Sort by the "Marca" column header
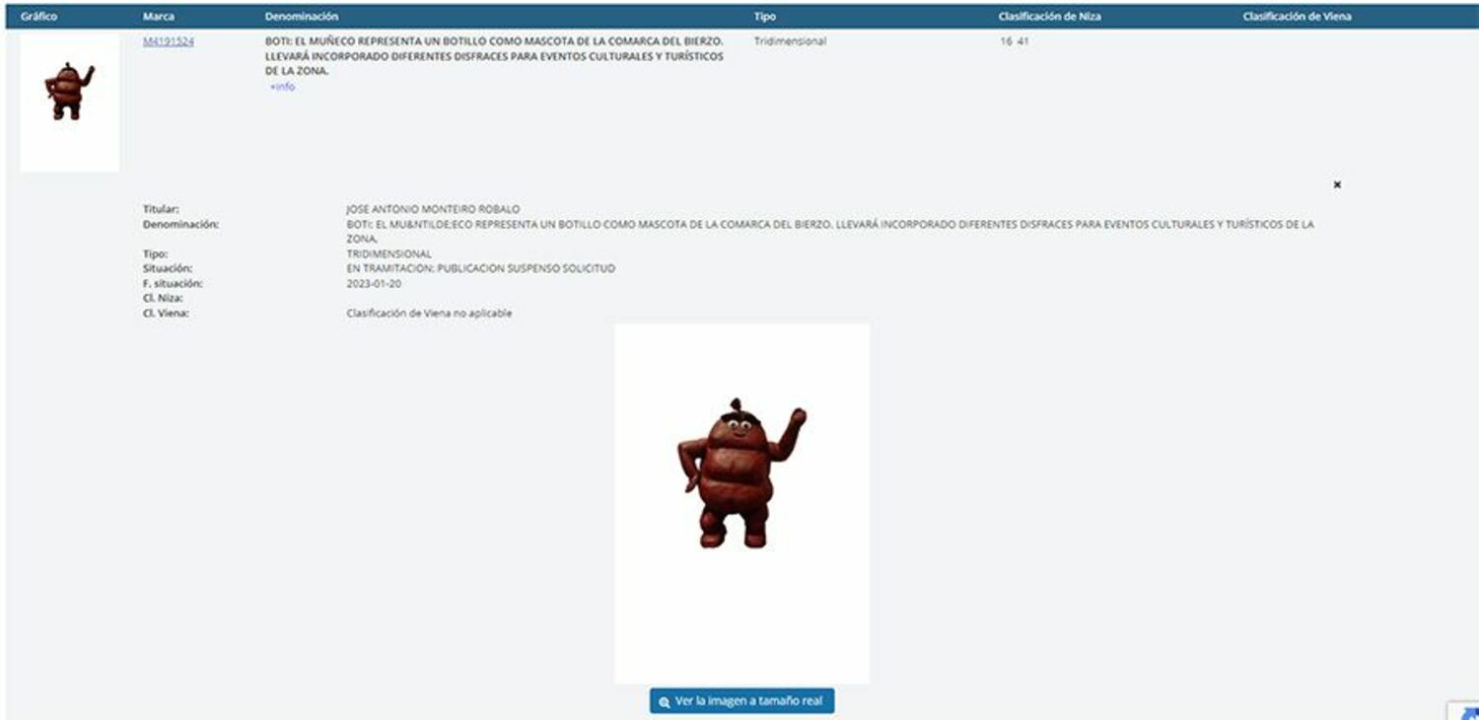 click(158, 17)
